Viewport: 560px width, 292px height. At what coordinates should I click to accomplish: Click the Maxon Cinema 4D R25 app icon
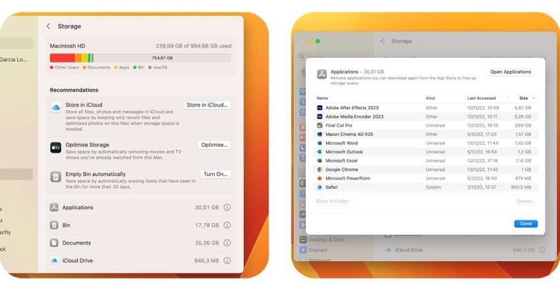tap(320, 134)
